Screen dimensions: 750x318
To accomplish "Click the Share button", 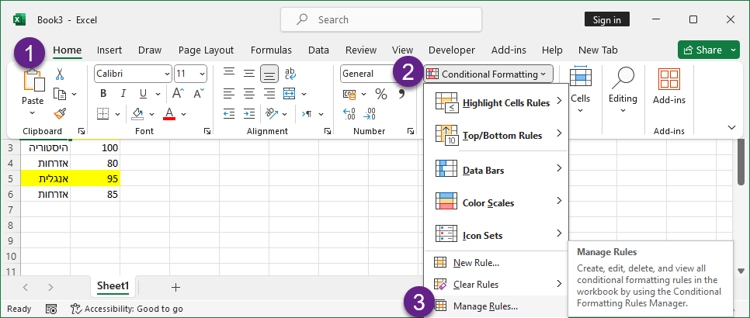I will (x=703, y=50).
